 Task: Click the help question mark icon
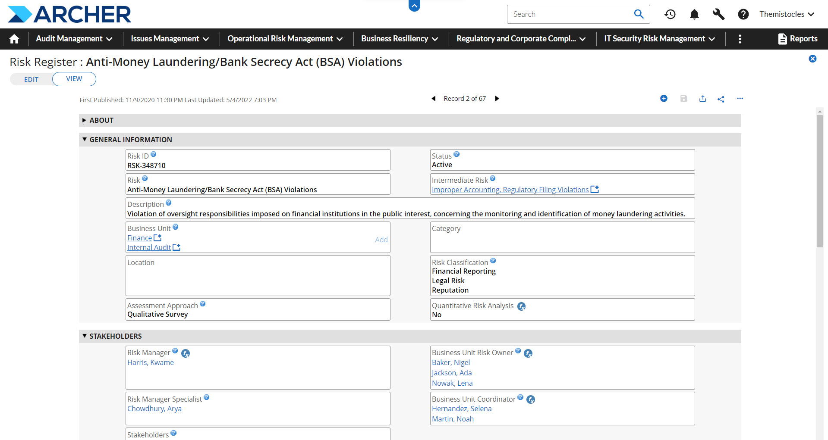[743, 14]
